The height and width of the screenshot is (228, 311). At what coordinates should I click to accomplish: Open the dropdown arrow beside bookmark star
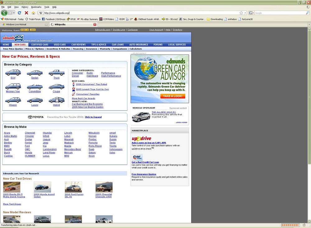[x=245, y=13]
